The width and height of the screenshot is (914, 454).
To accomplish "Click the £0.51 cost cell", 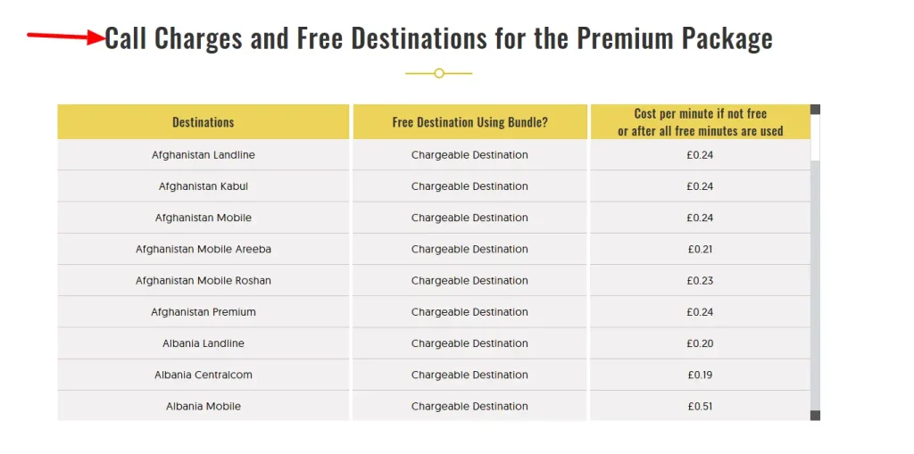I will [x=700, y=406].
